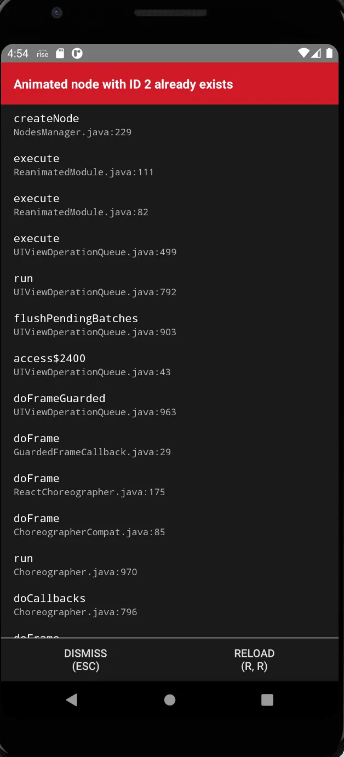Tap the cellular signal icon

(317, 53)
